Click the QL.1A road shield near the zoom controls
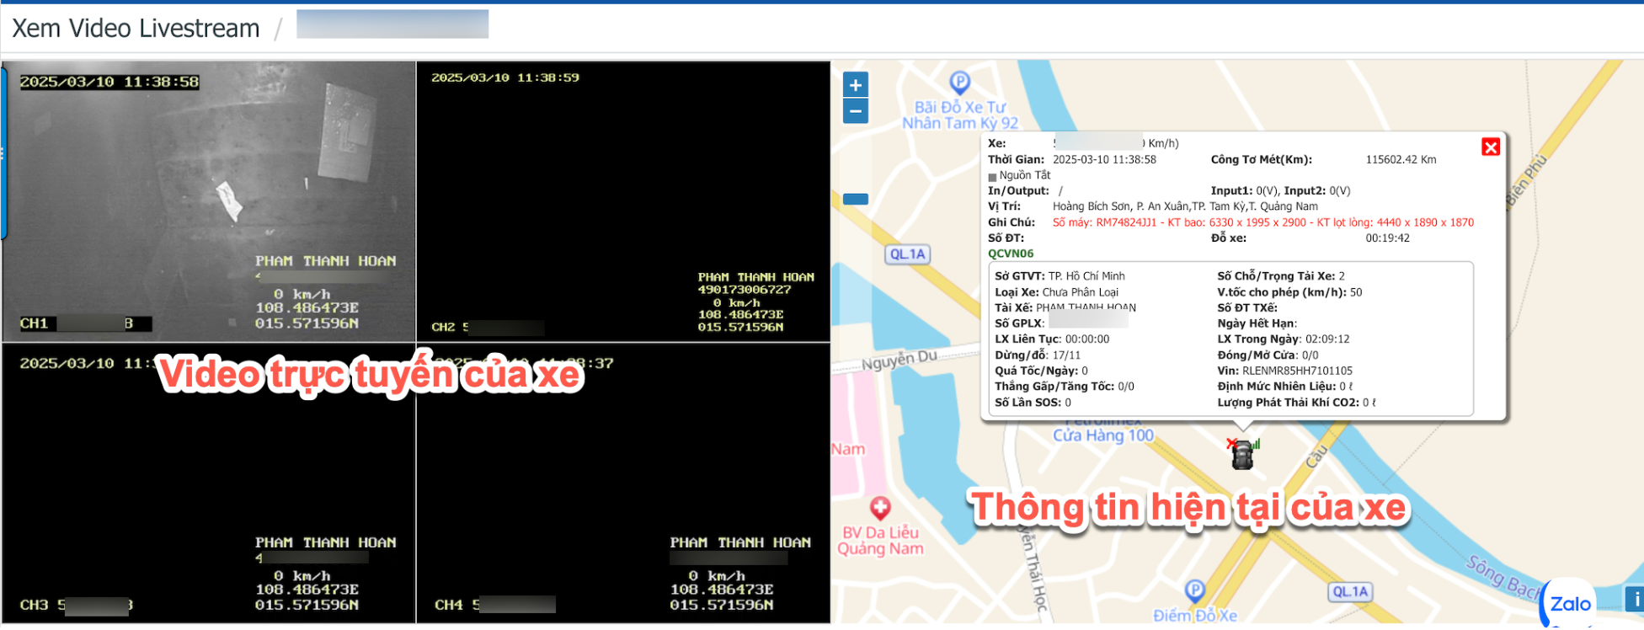The width and height of the screenshot is (1644, 630). 907,254
